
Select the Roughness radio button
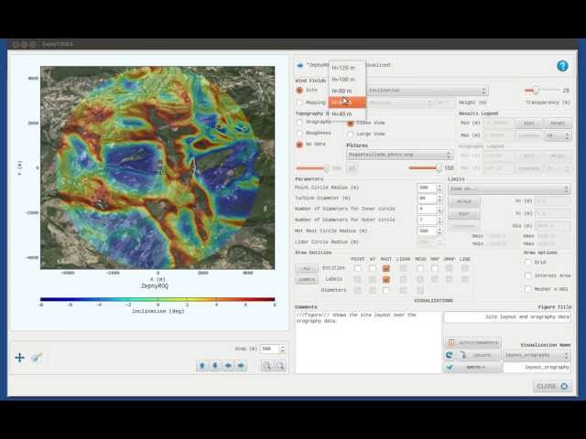(299, 133)
